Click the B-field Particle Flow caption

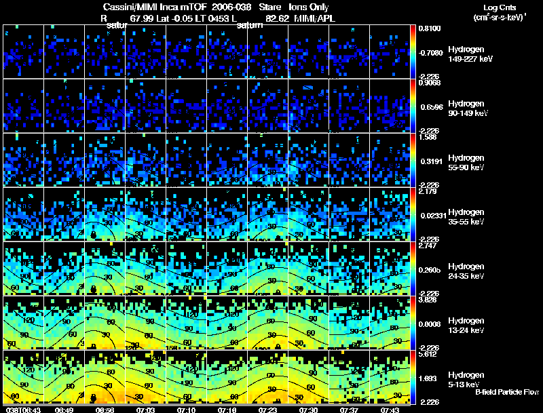tap(507, 392)
